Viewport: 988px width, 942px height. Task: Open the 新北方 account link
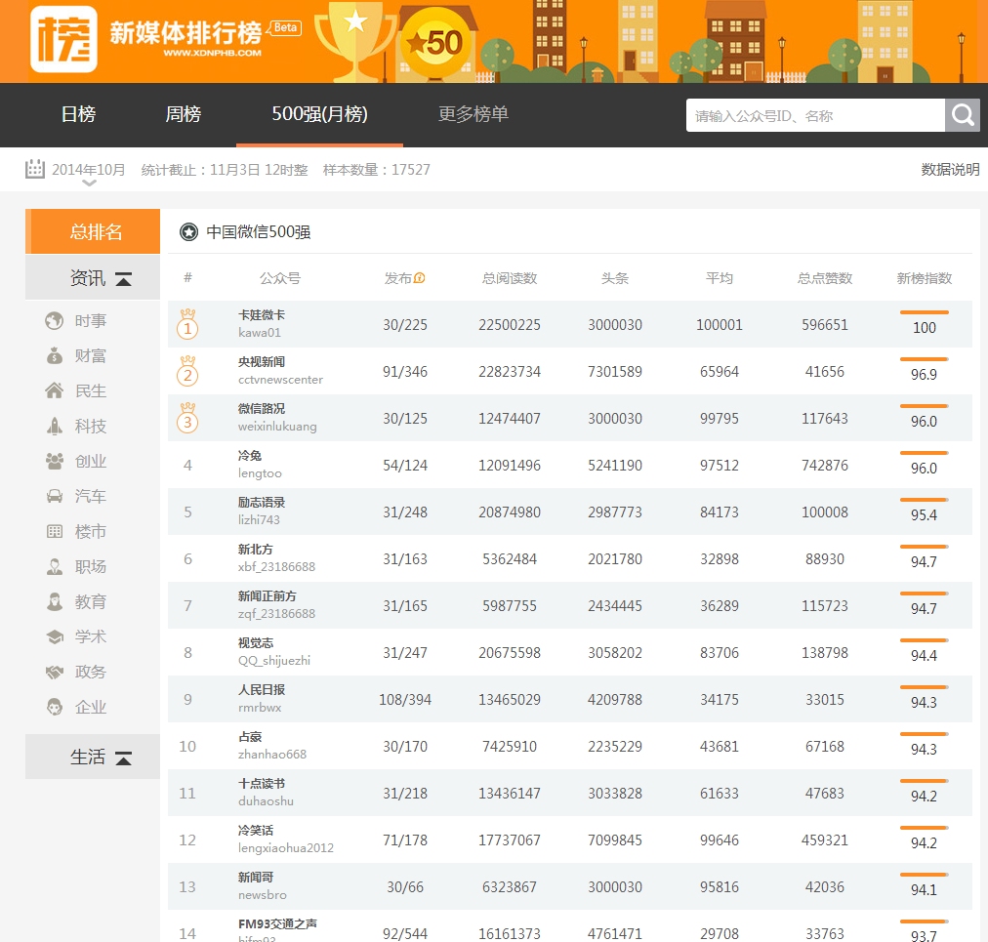coord(255,549)
